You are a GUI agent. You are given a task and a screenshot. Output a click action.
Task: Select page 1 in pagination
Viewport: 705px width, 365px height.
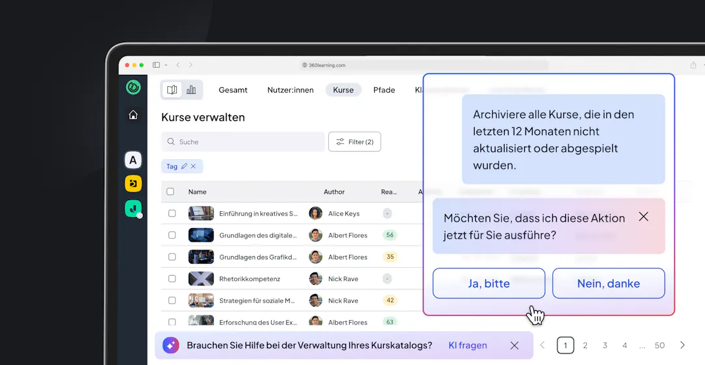pyautogui.click(x=565, y=345)
